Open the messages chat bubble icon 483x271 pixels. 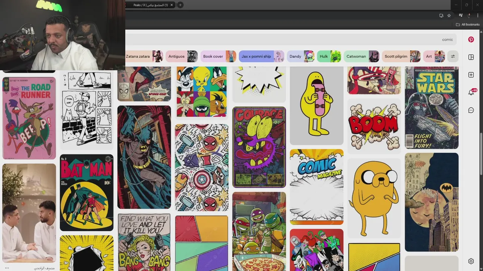pyautogui.click(x=471, y=110)
